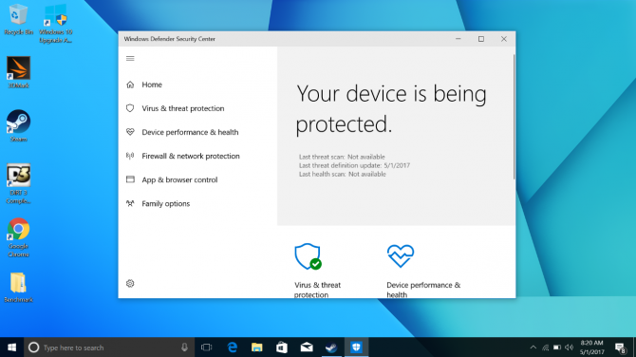This screenshot has height=357, width=636.
Task: Click the large heart pulse icon
Action: click(401, 256)
